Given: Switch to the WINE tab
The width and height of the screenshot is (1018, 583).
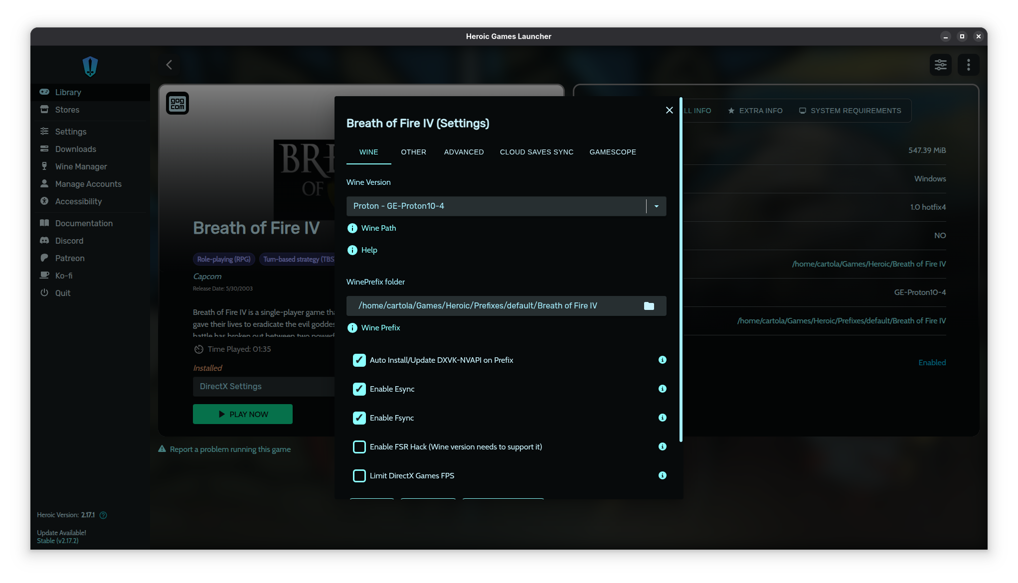Looking at the screenshot, I should point(369,152).
